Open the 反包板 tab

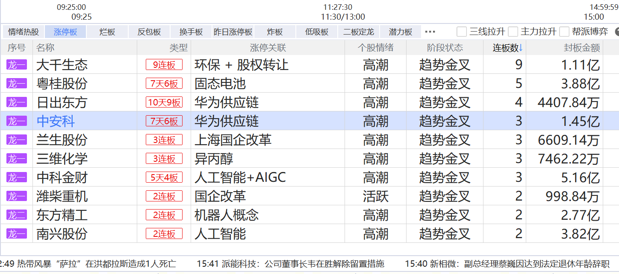(149, 32)
